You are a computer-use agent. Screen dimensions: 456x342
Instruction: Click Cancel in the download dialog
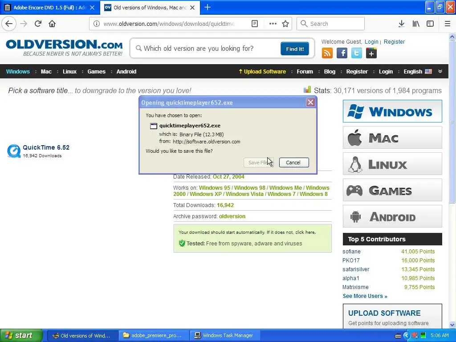pos(294,163)
